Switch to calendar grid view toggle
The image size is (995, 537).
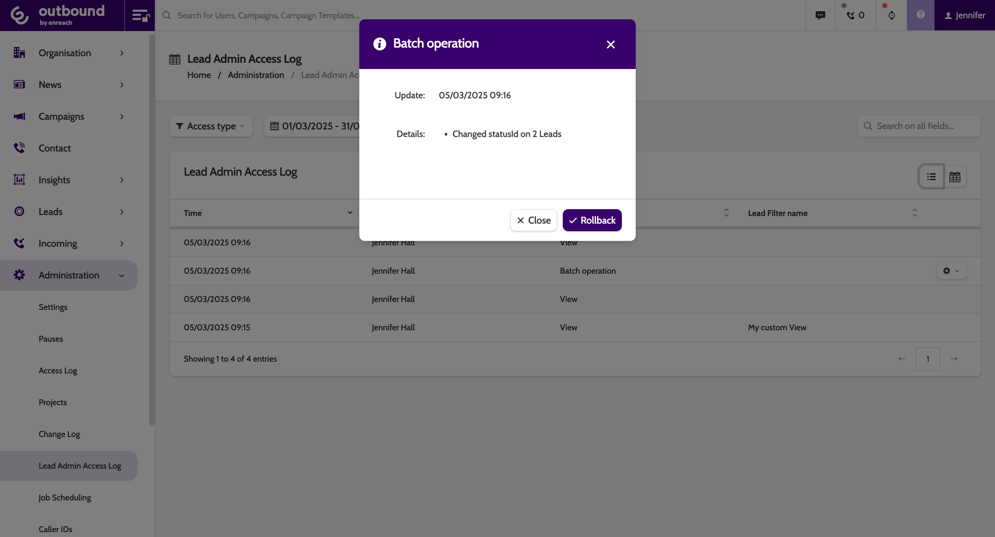[955, 177]
